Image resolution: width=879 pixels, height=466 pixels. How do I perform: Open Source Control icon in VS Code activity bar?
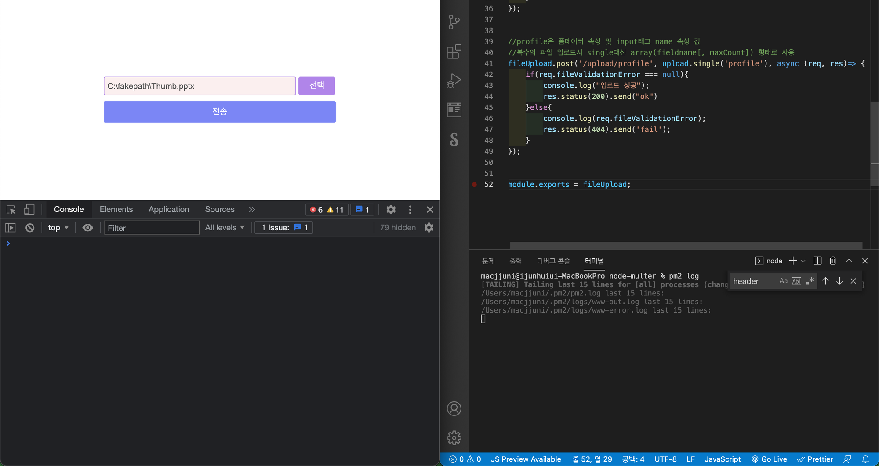(454, 22)
